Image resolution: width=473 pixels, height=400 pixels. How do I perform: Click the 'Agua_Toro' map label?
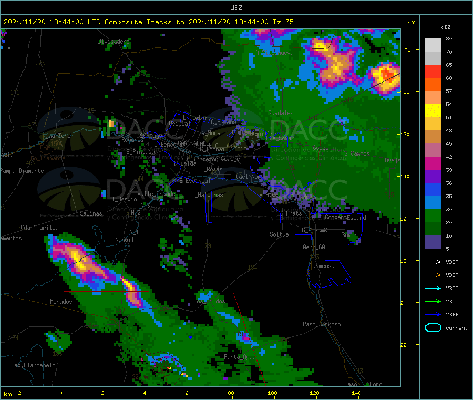point(56,136)
